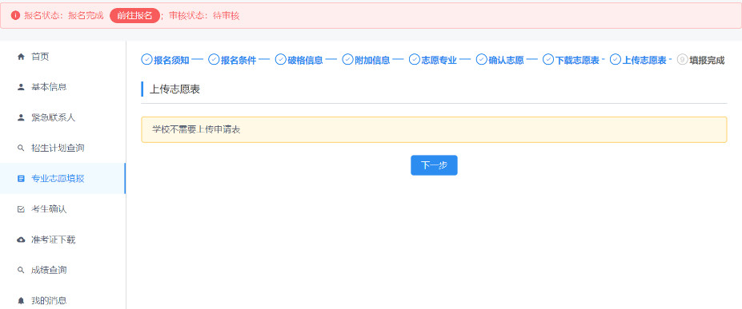This screenshot has width=742, height=309.
Task: Click the search icon beside 招生计划查询
Action: 20,149
